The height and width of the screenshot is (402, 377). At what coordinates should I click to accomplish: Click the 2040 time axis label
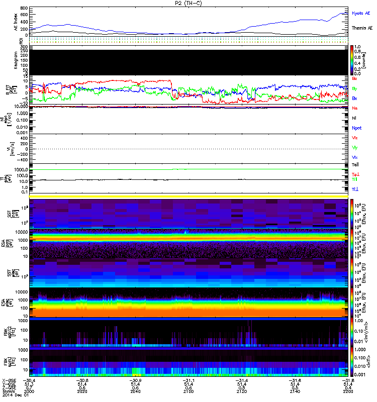tap(135, 391)
